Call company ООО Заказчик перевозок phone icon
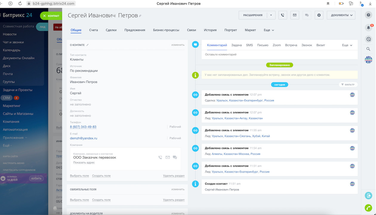Screen dimensions: 376x215 pyautogui.click(x=160, y=157)
